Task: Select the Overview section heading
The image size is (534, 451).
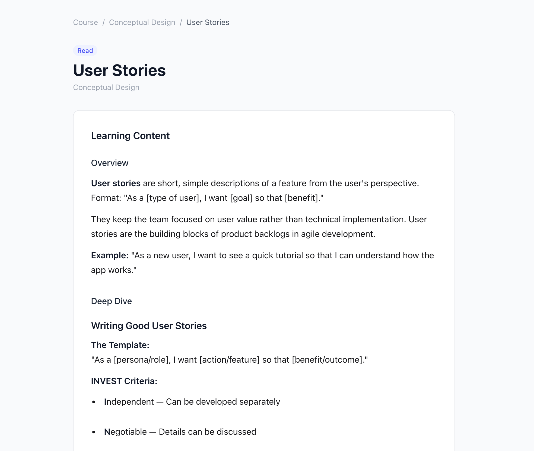Action: (x=110, y=163)
